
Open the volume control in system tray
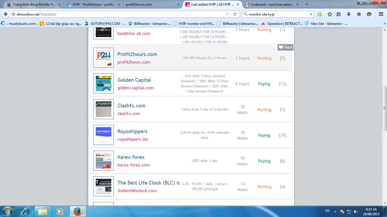[356, 212]
